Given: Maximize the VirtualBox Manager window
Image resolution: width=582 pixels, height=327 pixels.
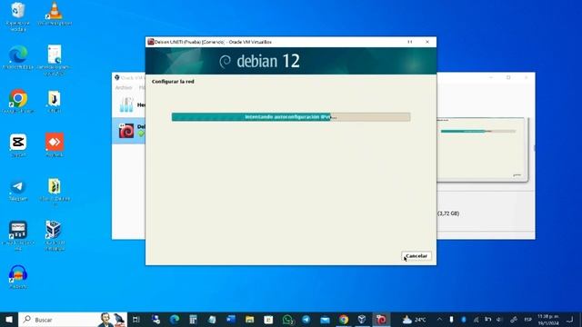Looking at the screenshot, I should 508,77.
